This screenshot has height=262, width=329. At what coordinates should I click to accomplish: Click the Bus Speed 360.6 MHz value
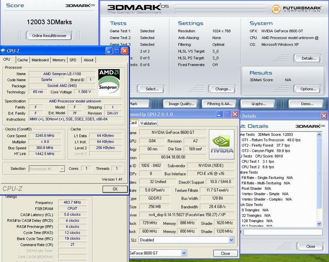click(x=45, y=148)
